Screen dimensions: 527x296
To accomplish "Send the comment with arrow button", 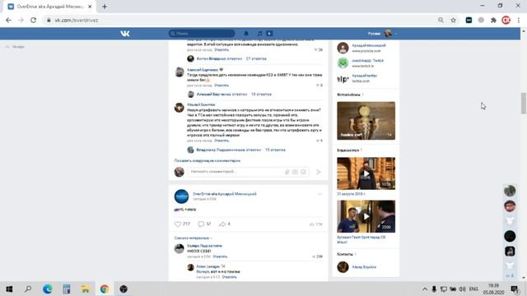I will [x=319, y=172].
